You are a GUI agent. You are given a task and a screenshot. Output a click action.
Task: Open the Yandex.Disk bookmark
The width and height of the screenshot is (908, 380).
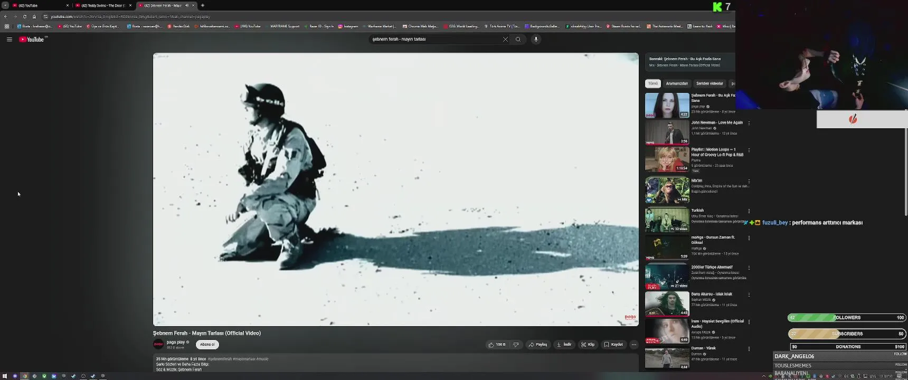pos(178,26)
